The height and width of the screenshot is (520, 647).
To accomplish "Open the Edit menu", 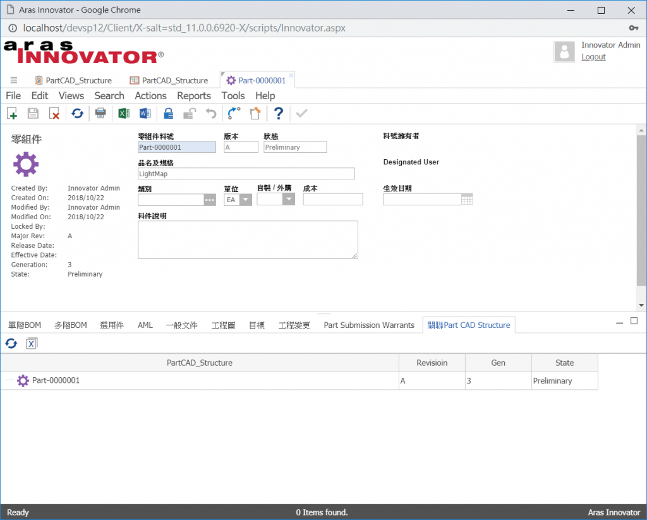I will point(40,96).
